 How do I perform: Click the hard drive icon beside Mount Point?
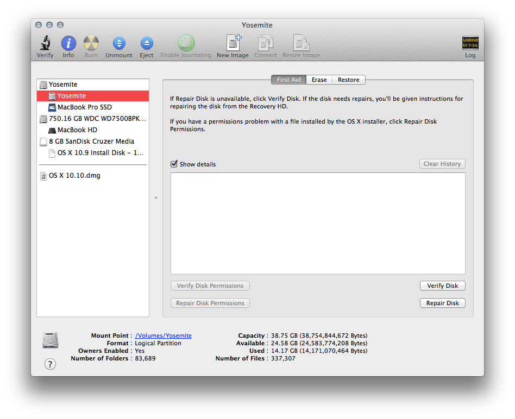[x=51, y=340]
